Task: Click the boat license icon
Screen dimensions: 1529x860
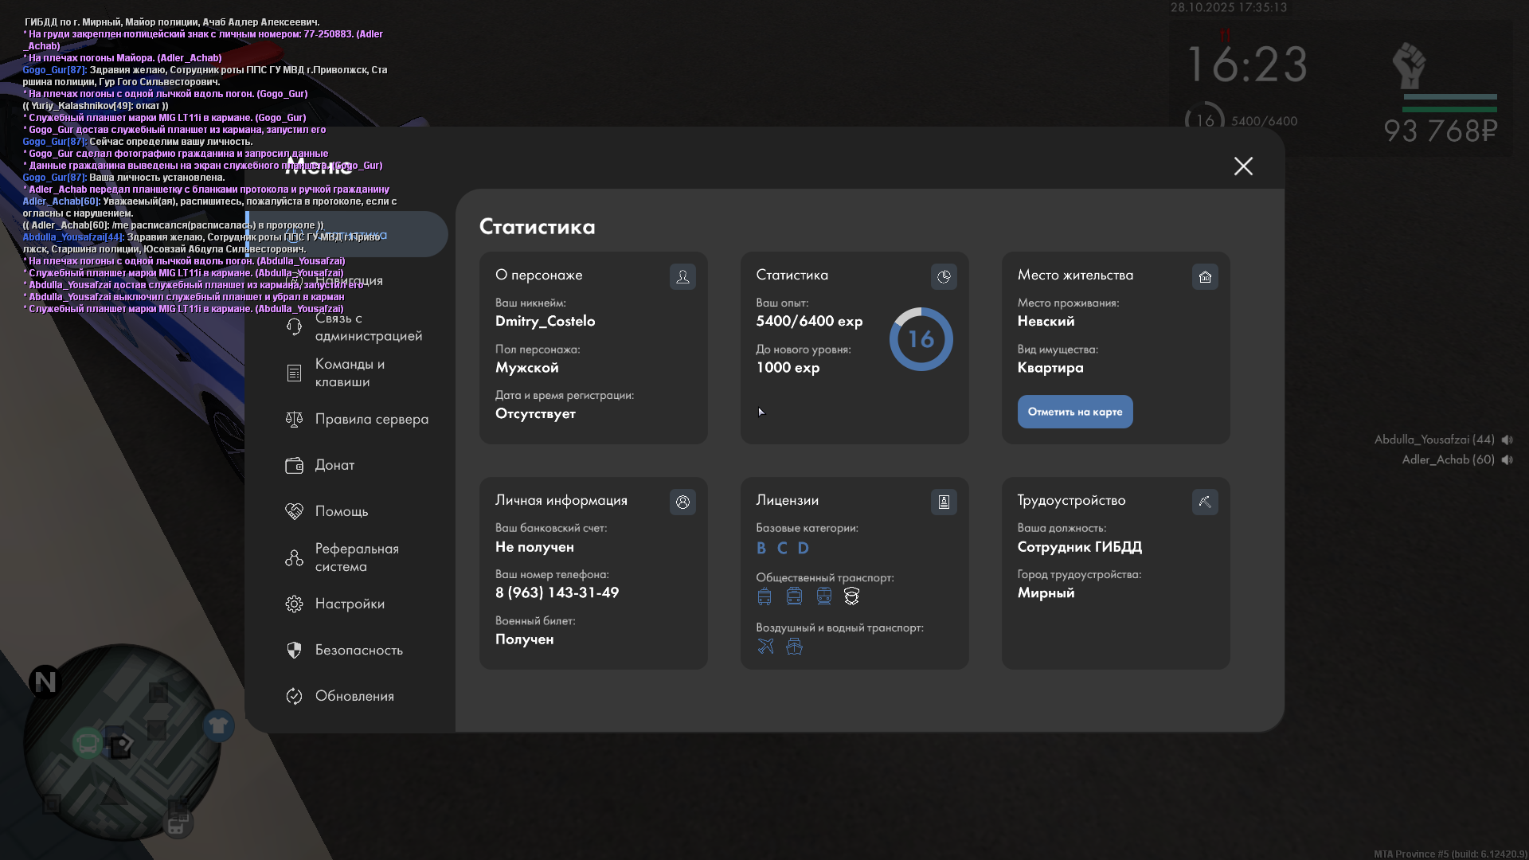Action: (794, 647)
